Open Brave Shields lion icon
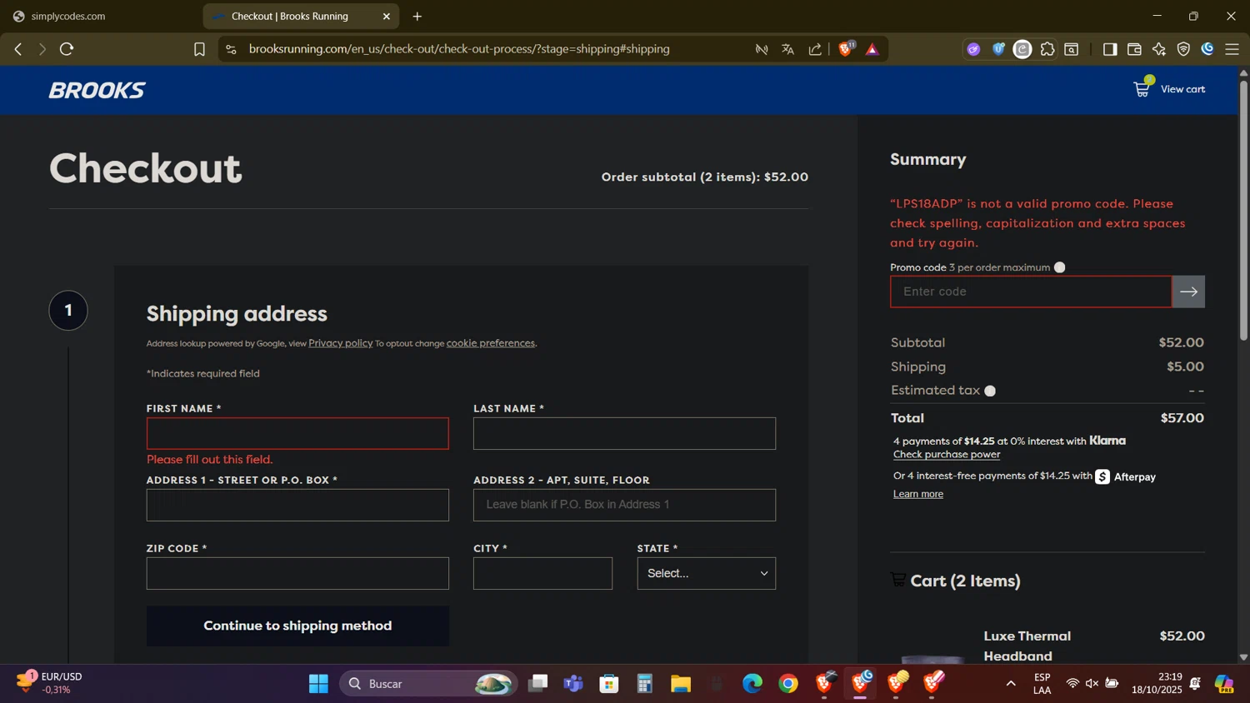Viewport: 1250px width, 703px height. click(x=846, y=49)
